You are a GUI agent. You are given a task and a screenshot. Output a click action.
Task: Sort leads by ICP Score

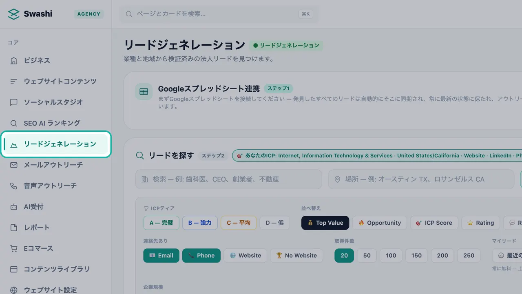coord(434,223)
